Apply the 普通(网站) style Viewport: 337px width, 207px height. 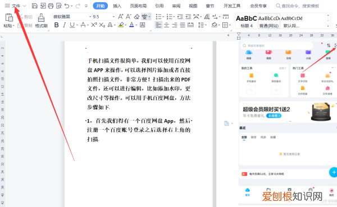click(269, 21)
